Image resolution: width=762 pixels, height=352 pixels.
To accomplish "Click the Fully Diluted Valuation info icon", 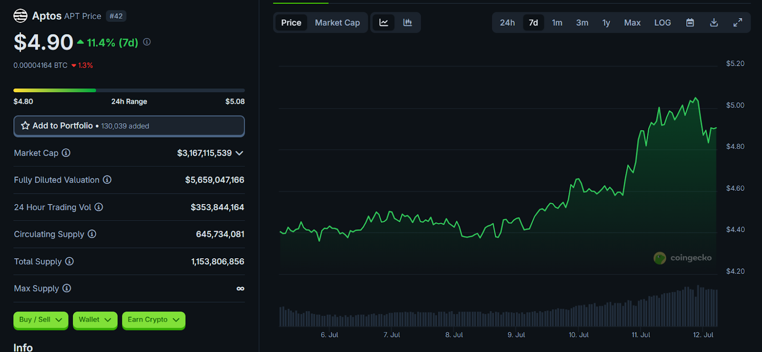I will (107, 179).
